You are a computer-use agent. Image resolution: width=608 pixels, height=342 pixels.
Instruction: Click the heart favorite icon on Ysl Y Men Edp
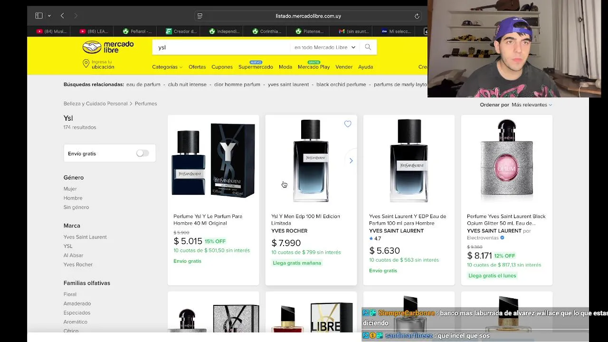[x=348, y=124]
